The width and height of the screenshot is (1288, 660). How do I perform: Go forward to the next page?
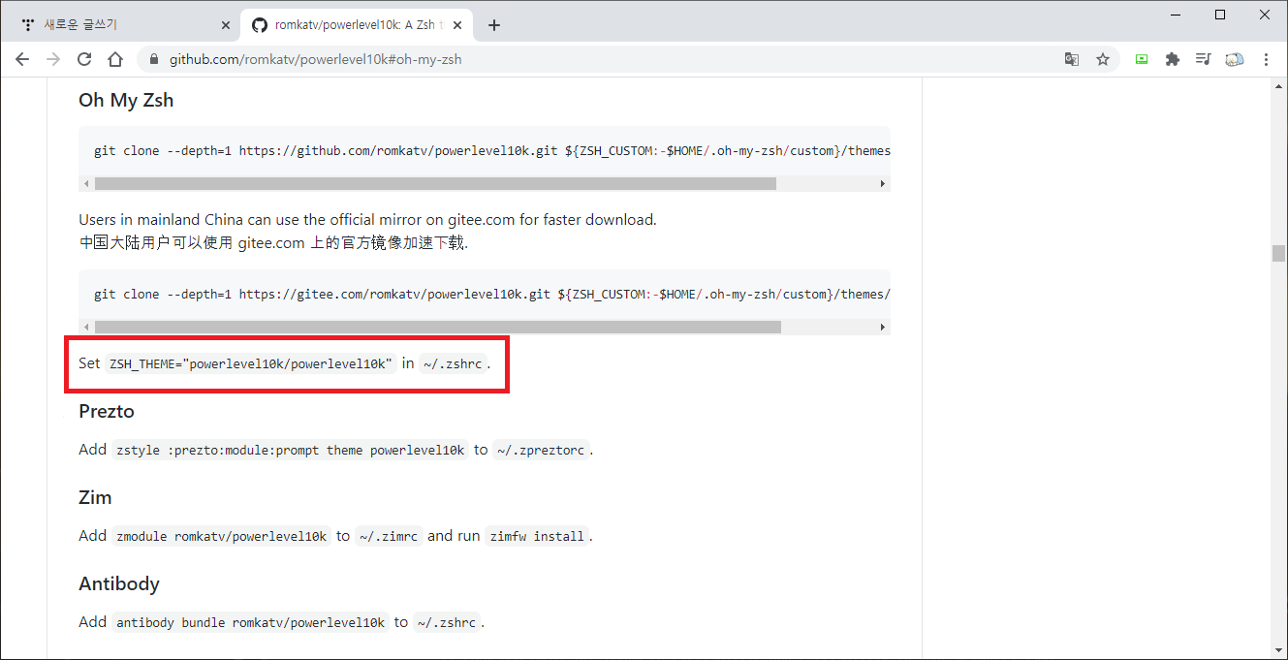(x=53, y=59)
